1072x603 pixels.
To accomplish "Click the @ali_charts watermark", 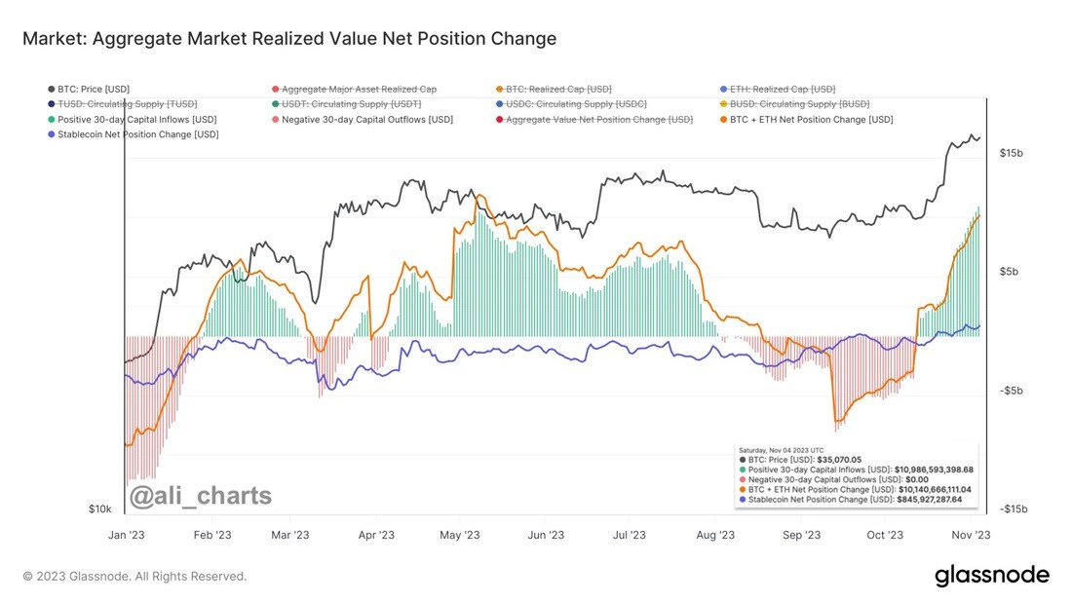I will pos(201,495).
